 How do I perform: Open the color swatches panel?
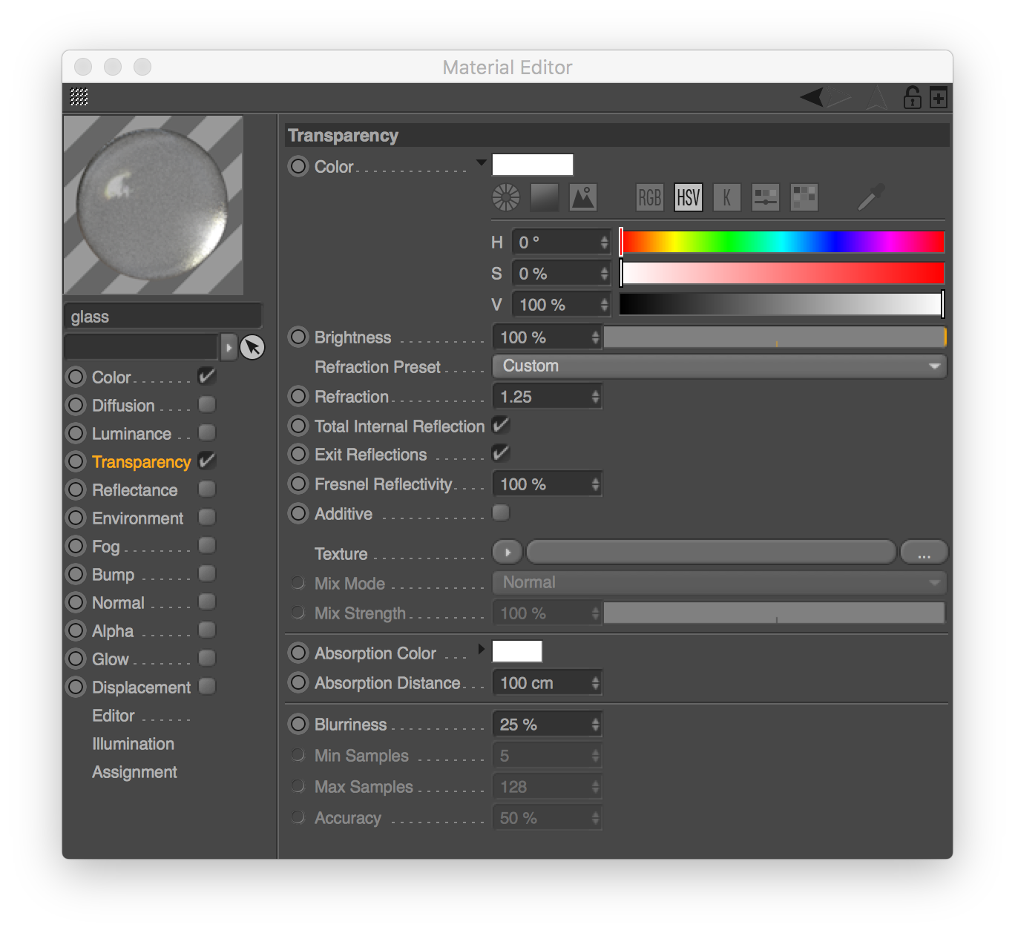click(x=804, y=197)
